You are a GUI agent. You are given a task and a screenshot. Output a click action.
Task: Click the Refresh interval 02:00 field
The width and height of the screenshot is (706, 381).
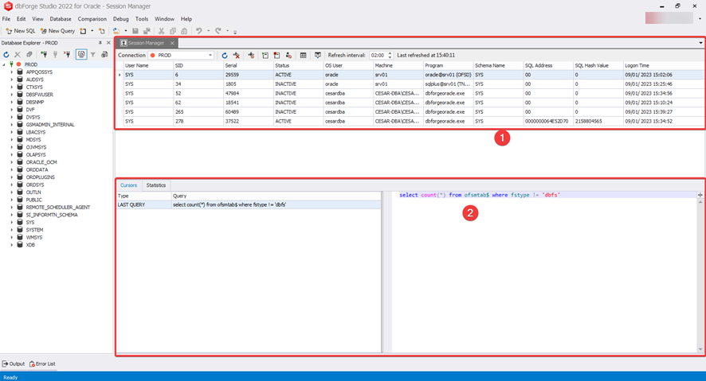click(378, 55)
